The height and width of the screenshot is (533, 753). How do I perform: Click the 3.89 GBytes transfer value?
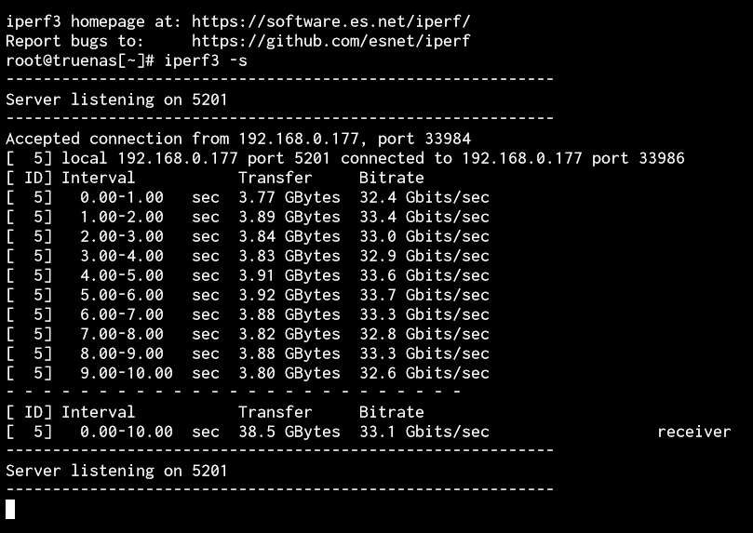[289, 217]
